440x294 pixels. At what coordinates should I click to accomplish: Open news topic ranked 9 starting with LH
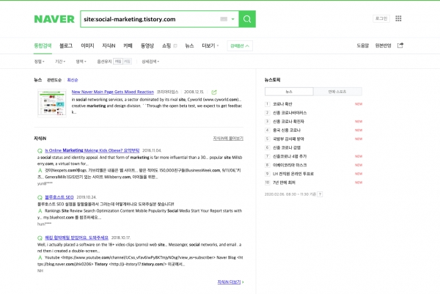tap(293, 174)
